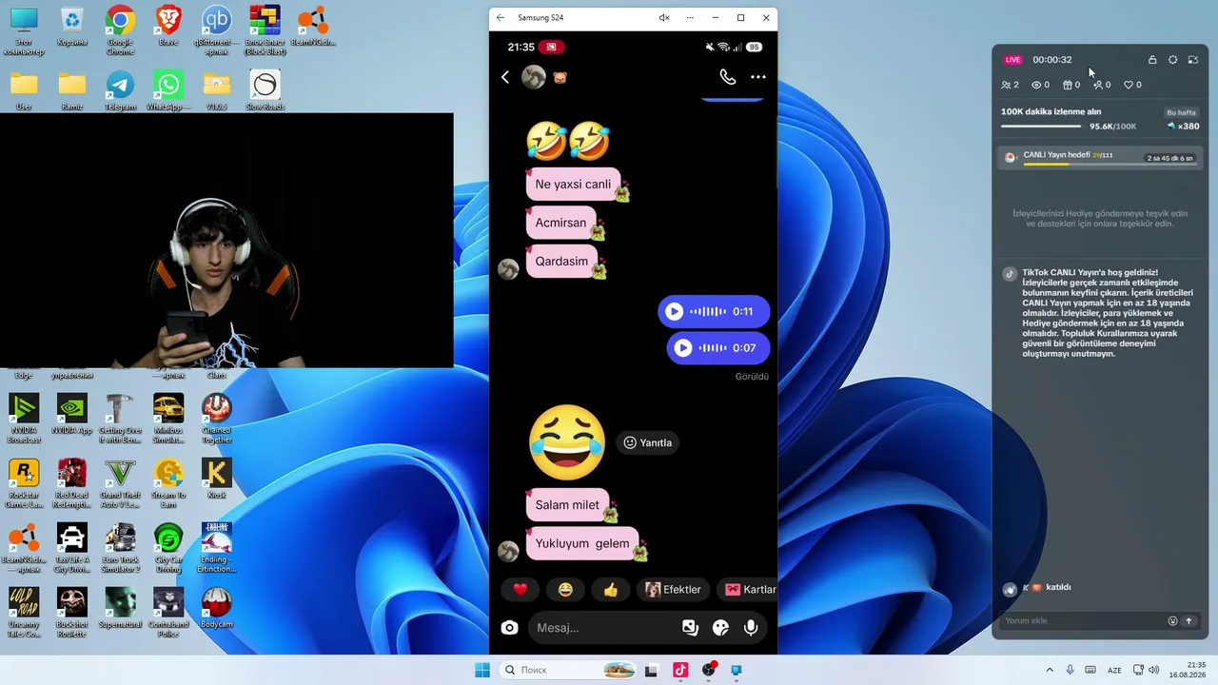
Task: Send the thumbs-up quick reaction
Action: pyautogui.click(x=611, y=590)
